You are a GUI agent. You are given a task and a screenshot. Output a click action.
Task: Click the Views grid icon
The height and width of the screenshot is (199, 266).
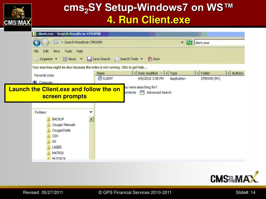(65, 59)
